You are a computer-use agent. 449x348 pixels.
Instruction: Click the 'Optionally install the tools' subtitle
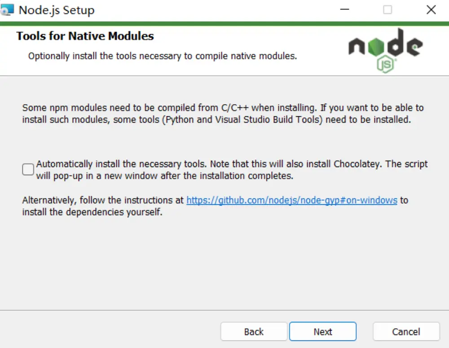click(x=162, y=56)
